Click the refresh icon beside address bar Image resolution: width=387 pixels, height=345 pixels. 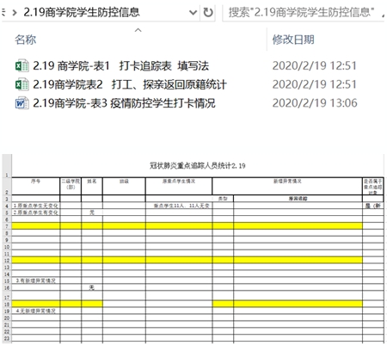click(208, 12)
